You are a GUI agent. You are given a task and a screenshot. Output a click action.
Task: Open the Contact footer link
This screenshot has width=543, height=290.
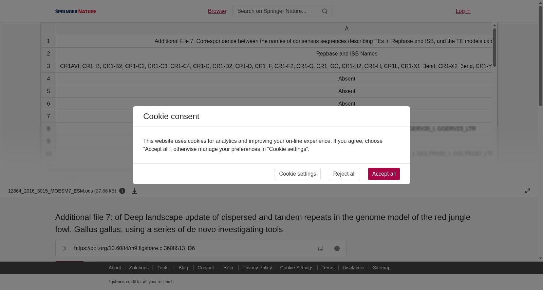click(206, 268)
